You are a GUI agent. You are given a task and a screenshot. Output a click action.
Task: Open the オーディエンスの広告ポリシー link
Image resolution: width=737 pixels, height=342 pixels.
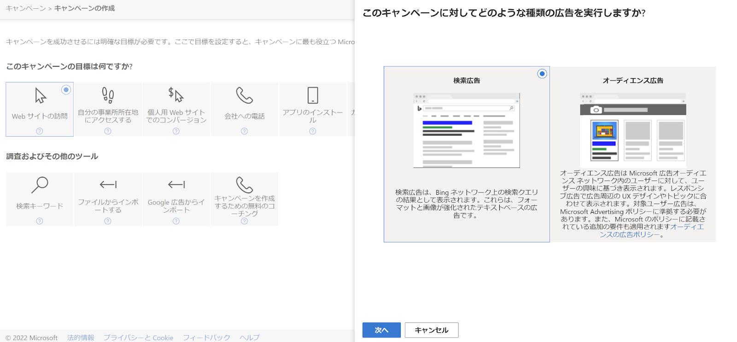pyautogui.click(x=651, y=231)
